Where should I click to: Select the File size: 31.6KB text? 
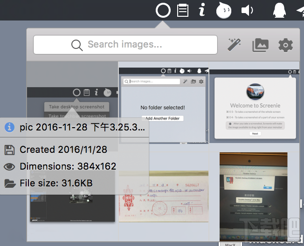[56, 183]
